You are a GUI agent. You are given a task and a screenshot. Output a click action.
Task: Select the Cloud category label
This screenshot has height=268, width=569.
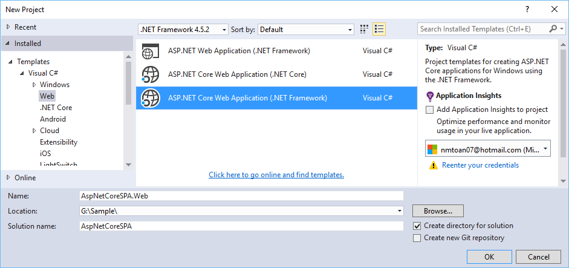point(50,131)
